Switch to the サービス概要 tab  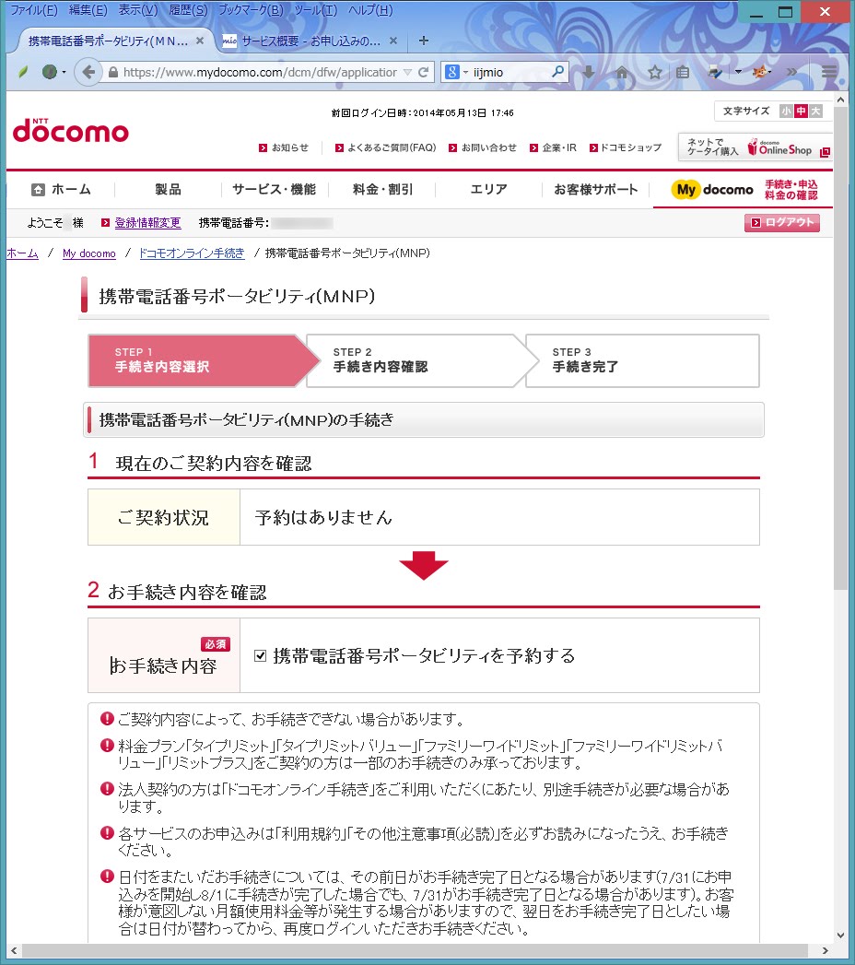(310, 41)
